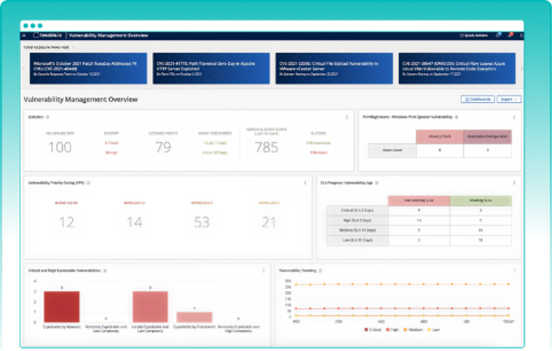Screen dimensions: 553x351
Task: Open options kebab on Statistics widget
Action: click(x=348, y=116)
